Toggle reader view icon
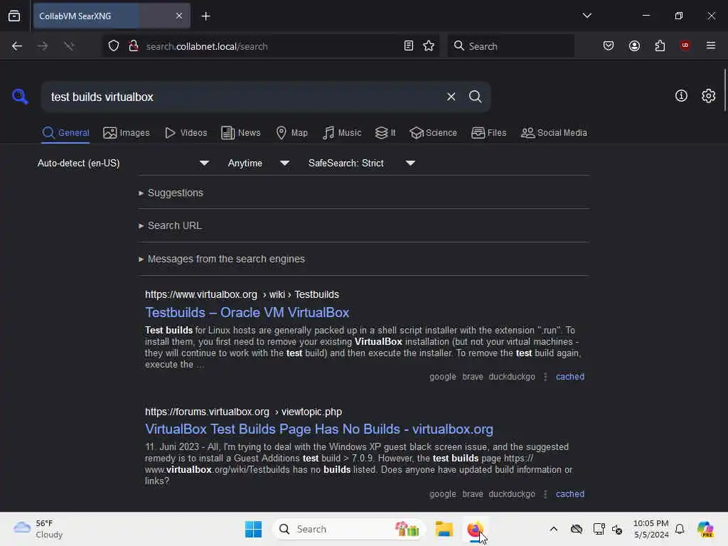 (409, 46)
